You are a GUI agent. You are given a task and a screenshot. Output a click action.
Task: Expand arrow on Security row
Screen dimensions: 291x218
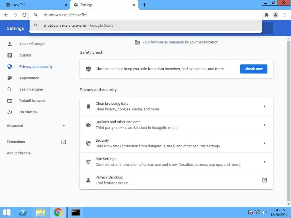[265, 143]
